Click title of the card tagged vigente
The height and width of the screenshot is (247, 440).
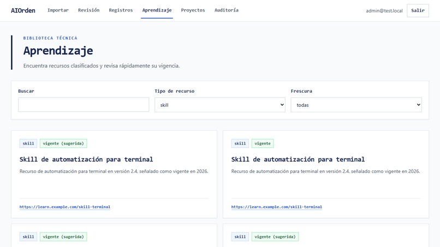298,159
